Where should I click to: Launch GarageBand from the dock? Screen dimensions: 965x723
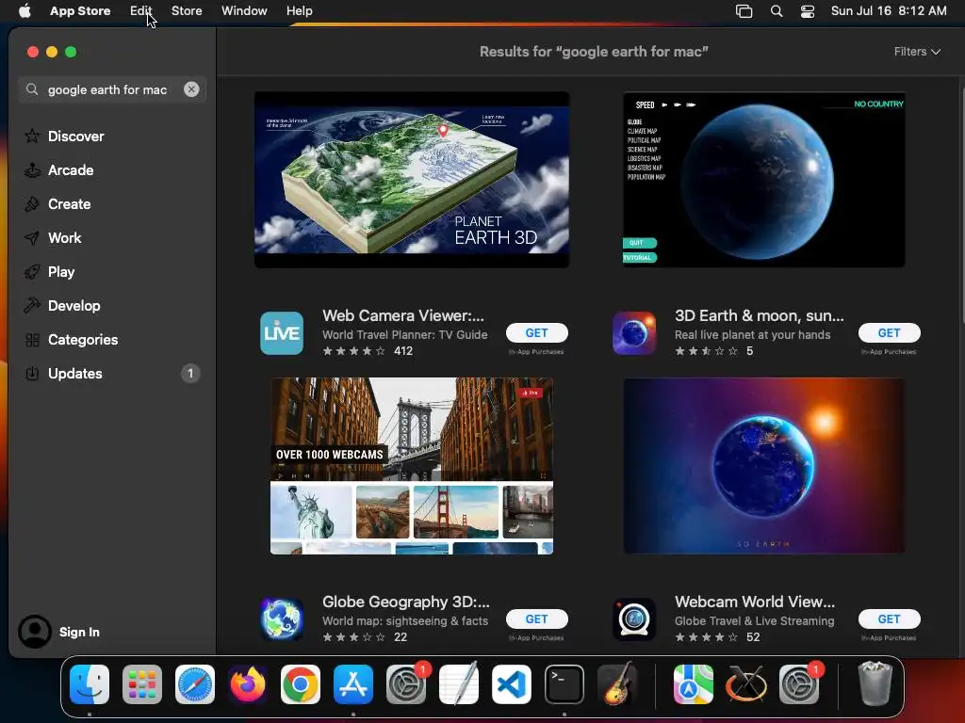pos(617,684)
